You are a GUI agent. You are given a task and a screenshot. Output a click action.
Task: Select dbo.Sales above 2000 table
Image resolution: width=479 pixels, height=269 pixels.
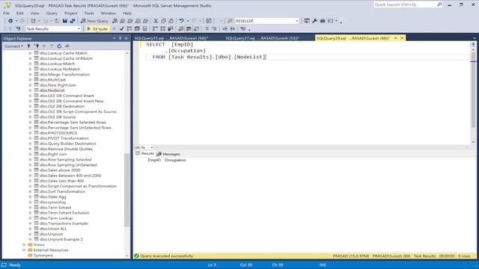[60, 170]
